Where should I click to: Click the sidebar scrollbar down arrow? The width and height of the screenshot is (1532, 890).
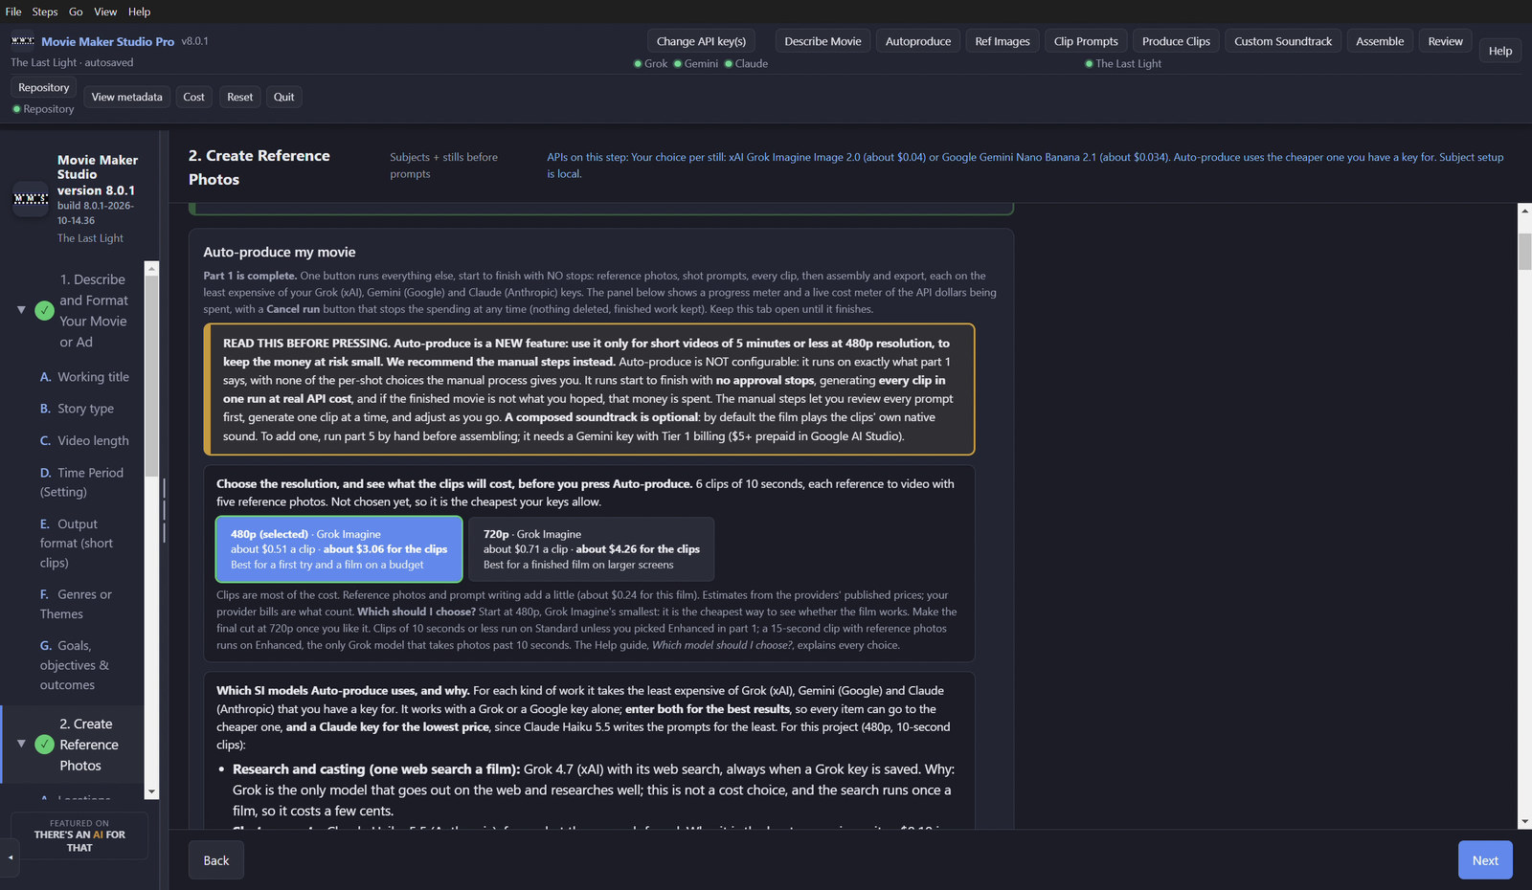pos(151,791)
